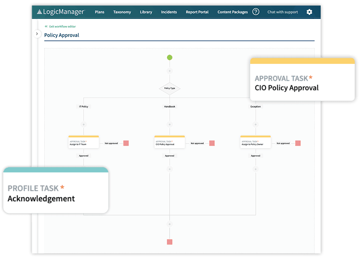Click Not approved label beside Assign to IT Team

[111, 144]
